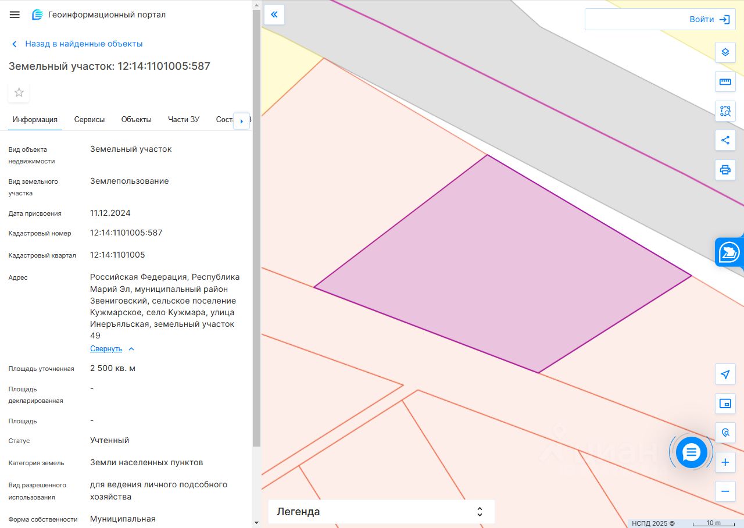
Task: Switch to the Сервисы tab
Action: (x=90, y=120)
